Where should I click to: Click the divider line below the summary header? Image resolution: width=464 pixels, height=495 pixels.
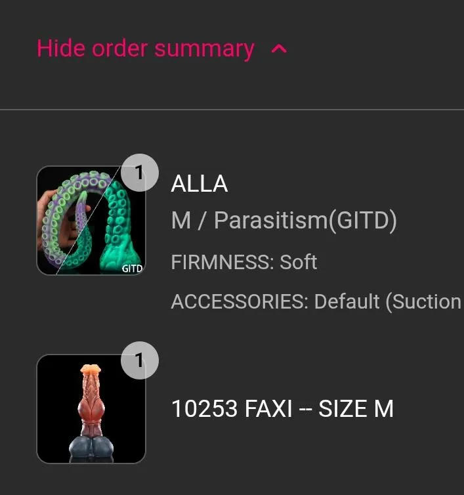coord(232,109)
